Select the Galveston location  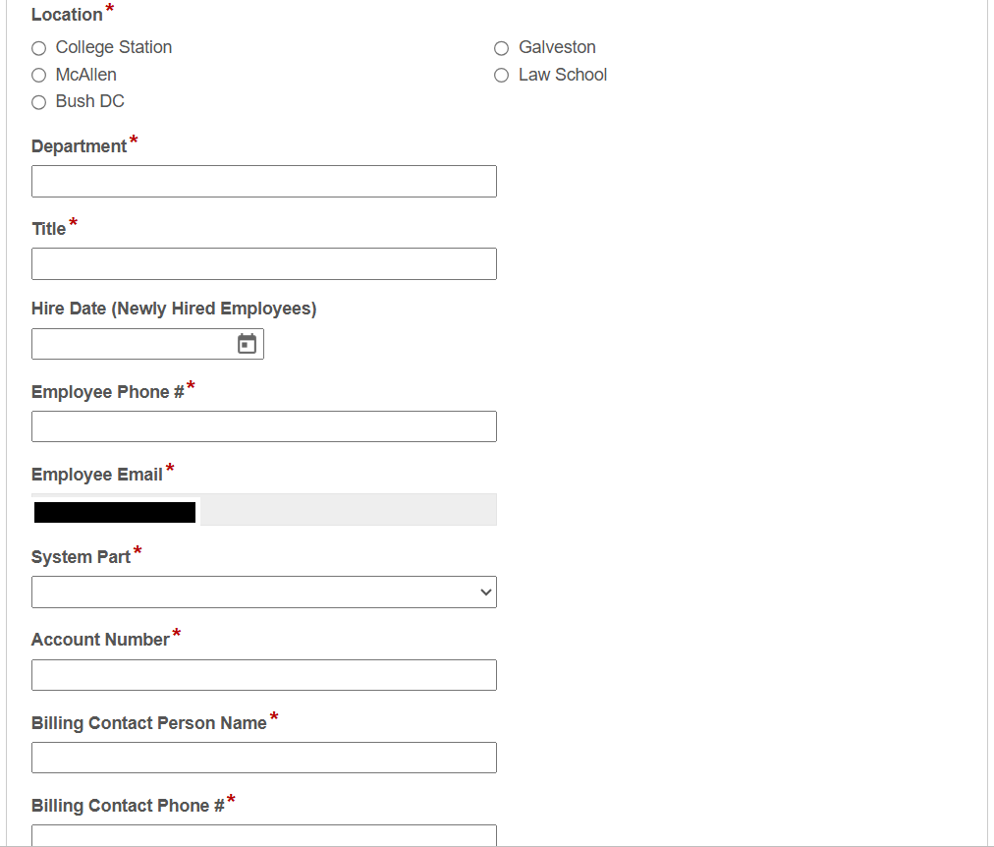click(502, 47)
